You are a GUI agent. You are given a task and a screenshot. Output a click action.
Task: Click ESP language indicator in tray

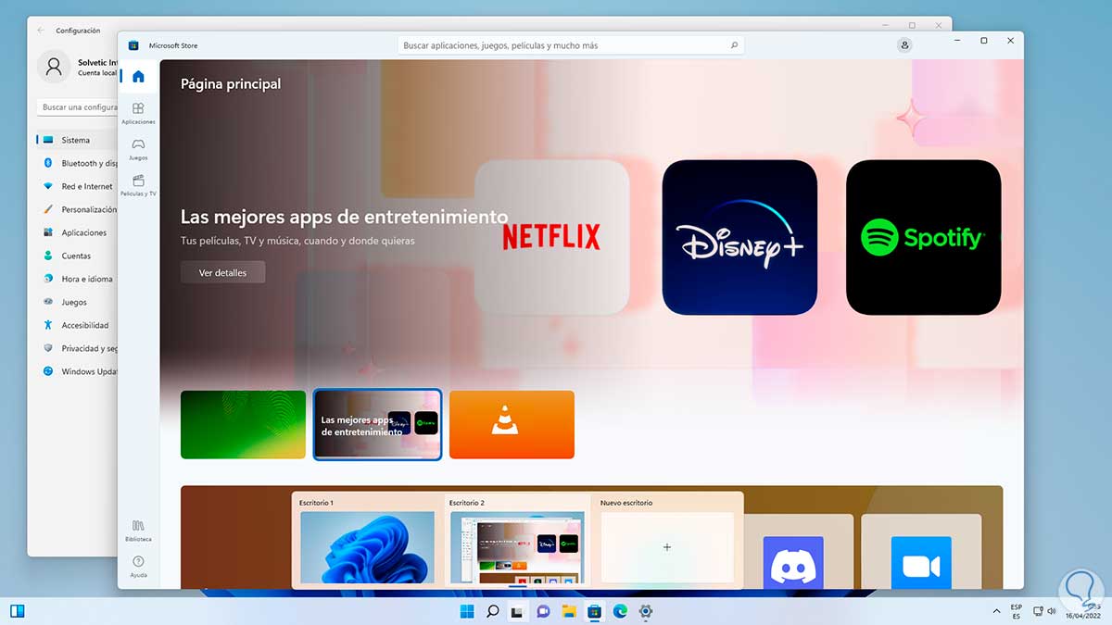click(x=1017, y=611)
